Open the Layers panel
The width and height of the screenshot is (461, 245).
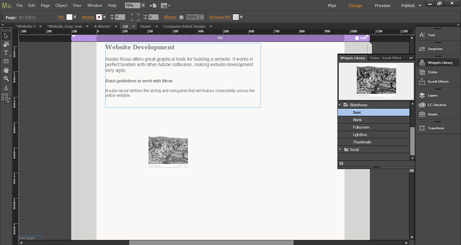coord(432,95)
